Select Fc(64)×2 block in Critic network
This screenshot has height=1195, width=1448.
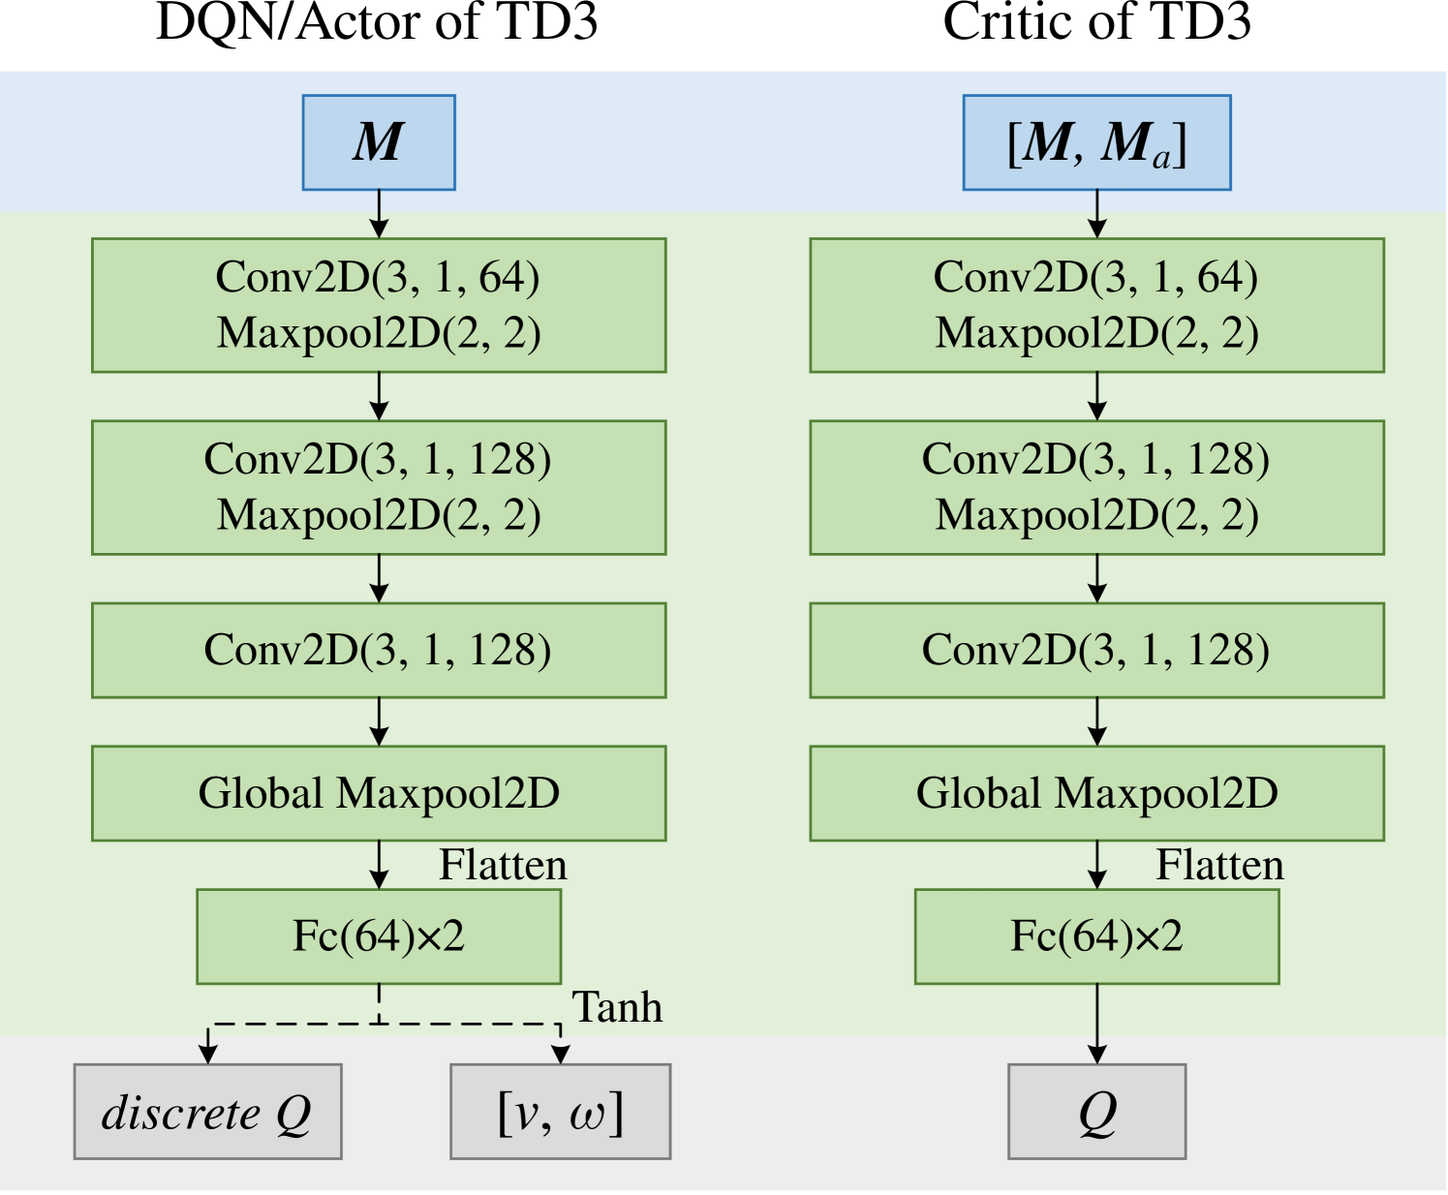(x=1096, y=936)
